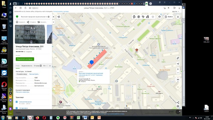Image resolution: width=213 pixels, height=120 pixels.
Task: Open Показать квартиры link
Action: click(22, 92)
